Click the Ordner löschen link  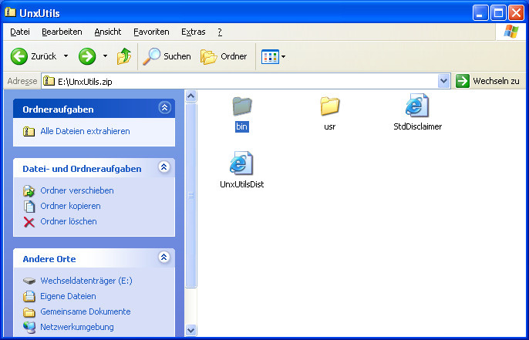point(69,221)
